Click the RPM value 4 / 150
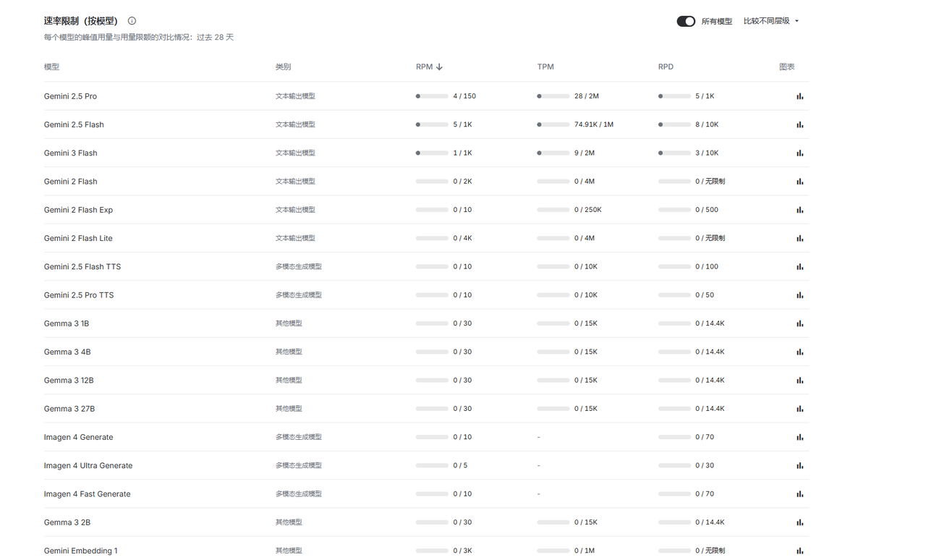Viewport: 926px width, 560px height. click(x=464, y=96)
